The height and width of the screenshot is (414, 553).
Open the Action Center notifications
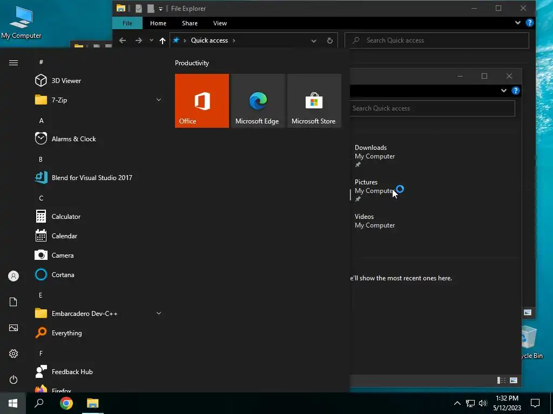click(535, 403)
